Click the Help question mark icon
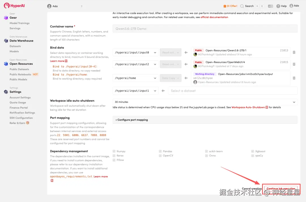 pos(278,6)
